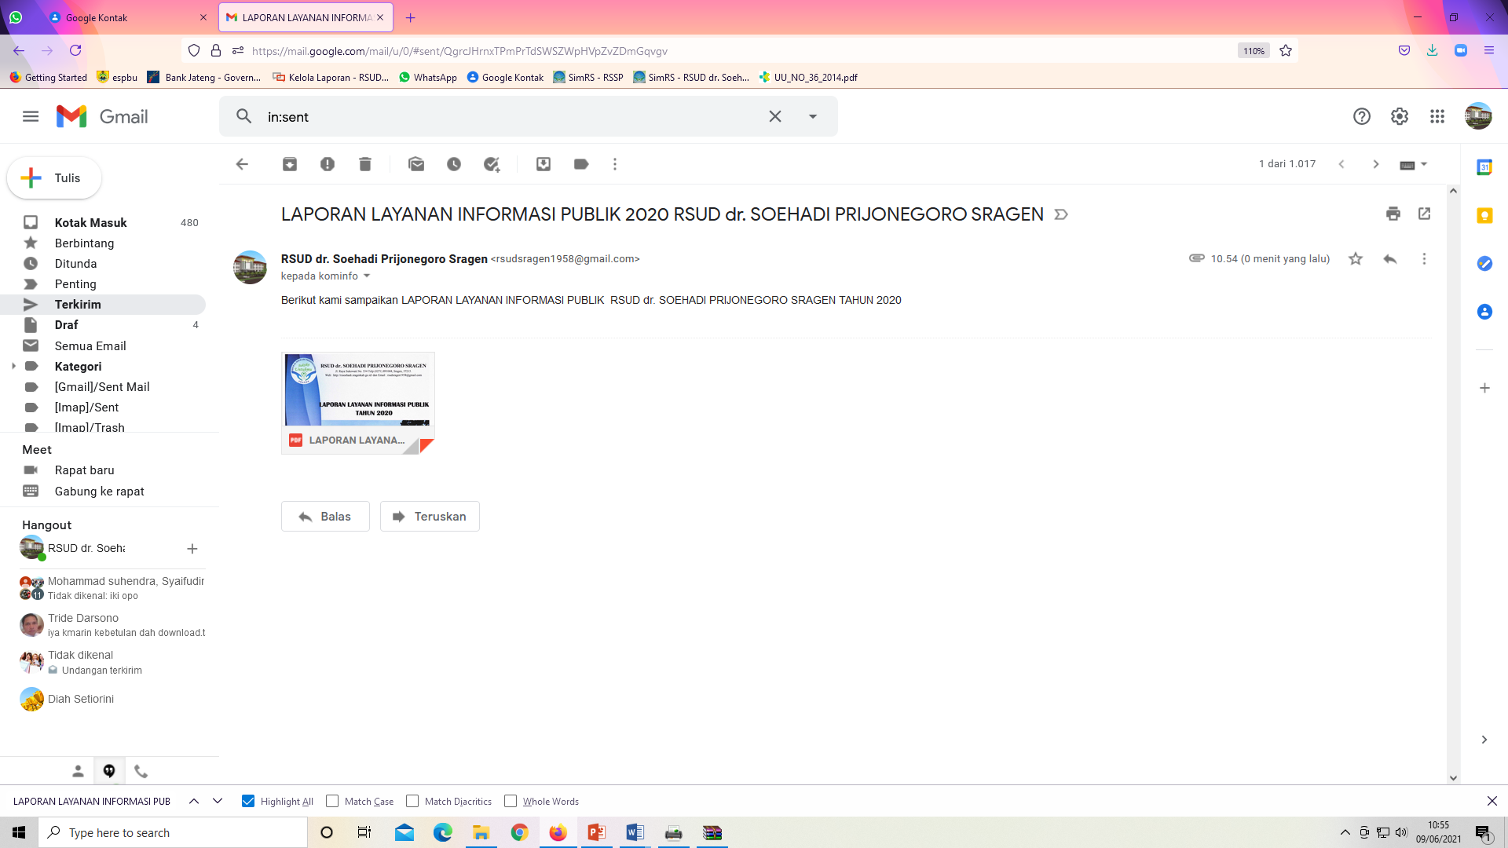The width and height of the screenshot is (1508, 848).
Task: Snooze this email with clock icon
Action: tap(454, 164)
